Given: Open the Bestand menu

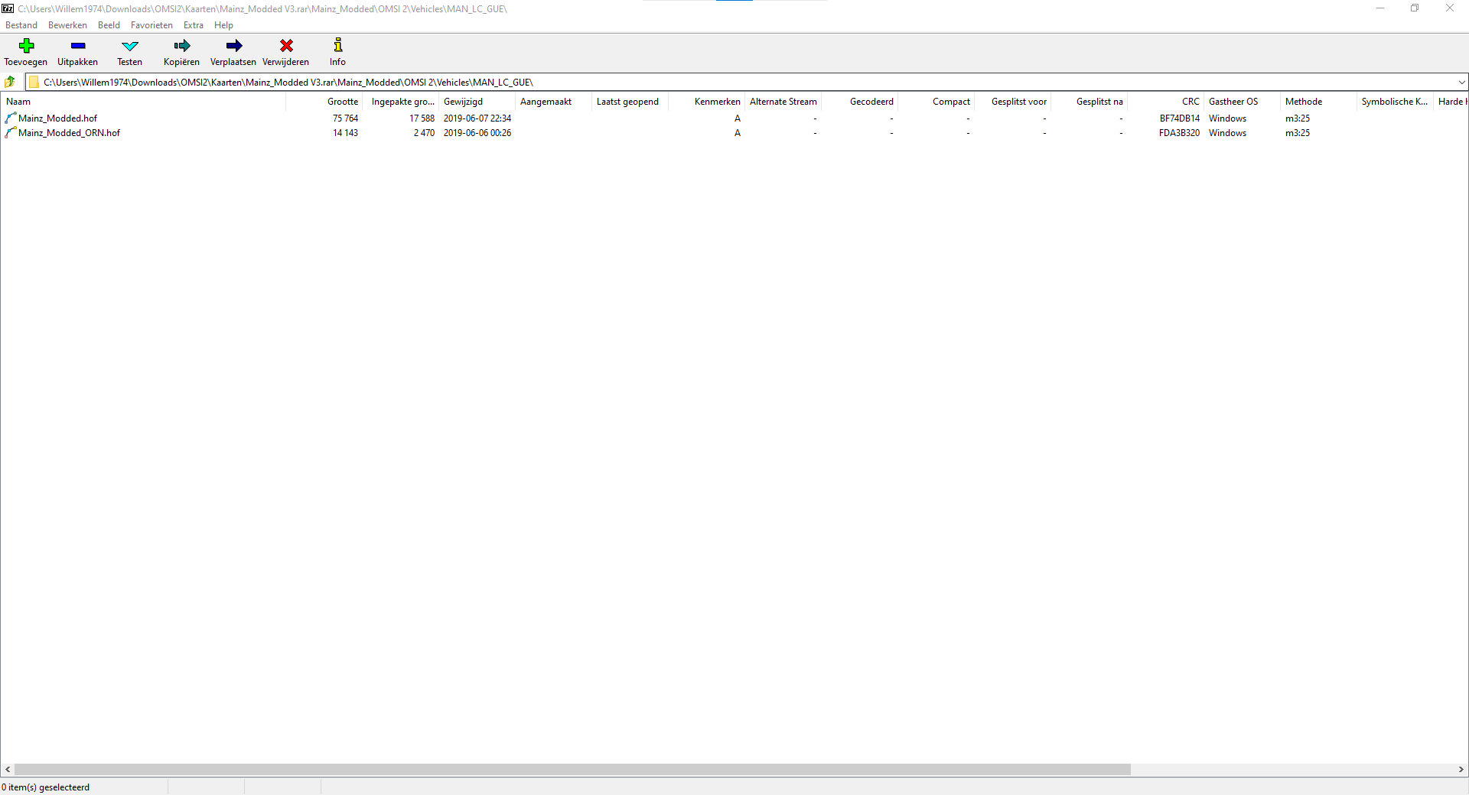Looking at the screenshot, I should pos(21,25).
